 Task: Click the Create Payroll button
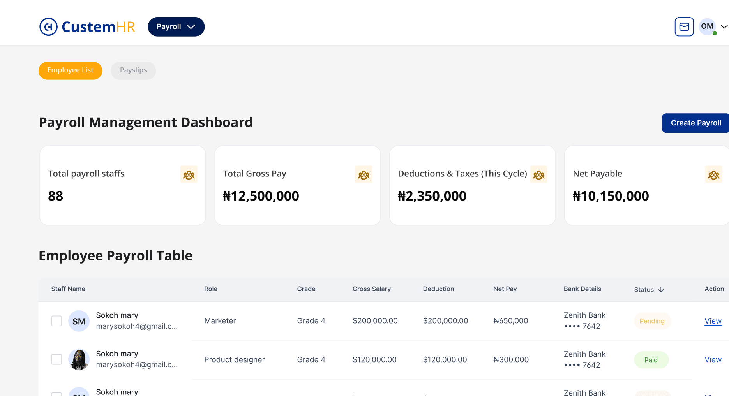[x=696, y=123]
